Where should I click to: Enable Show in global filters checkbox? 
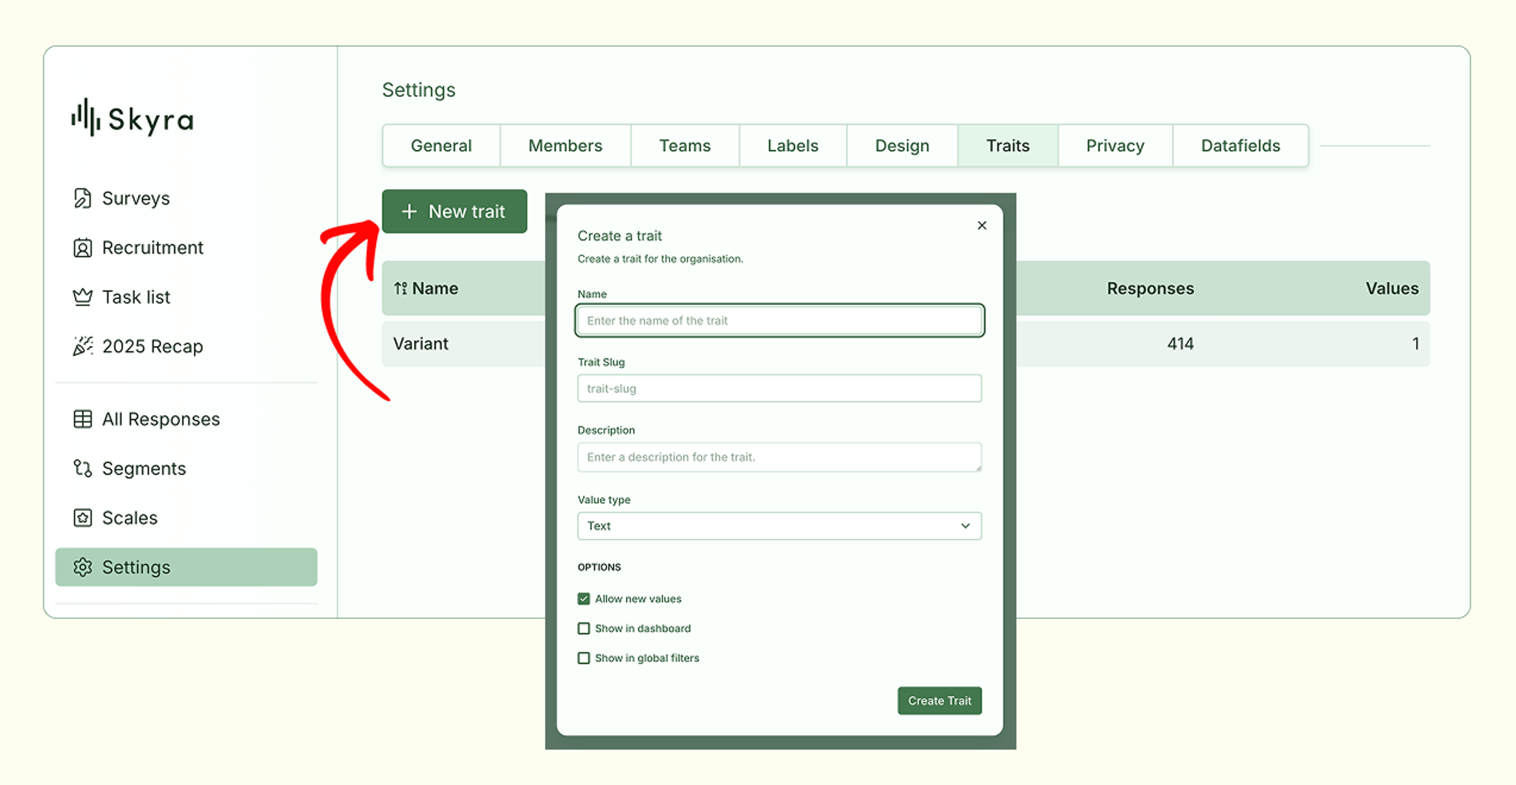pyautogui.click(x=583, y=658)
